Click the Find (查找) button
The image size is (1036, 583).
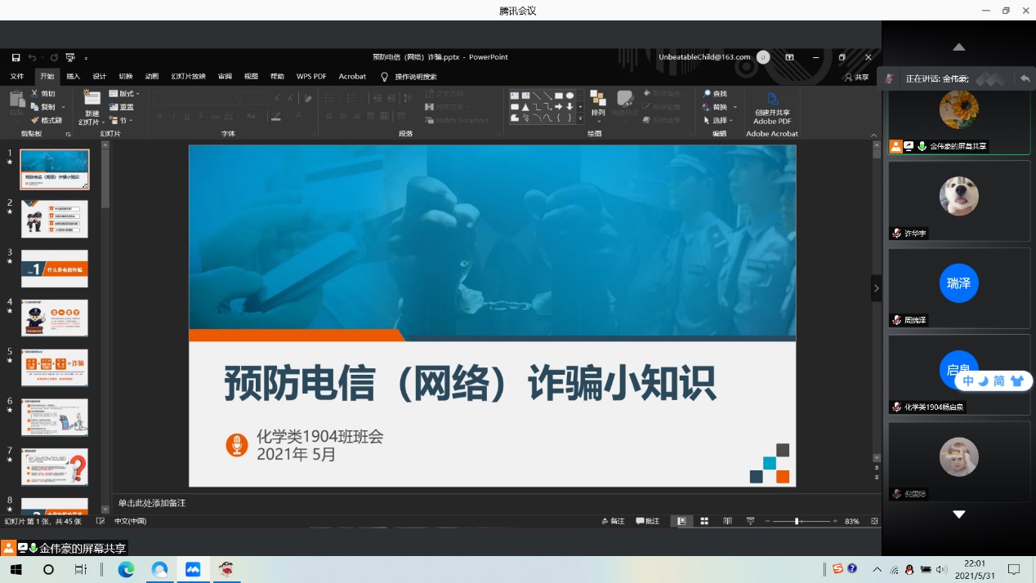[x=715, y=94]
